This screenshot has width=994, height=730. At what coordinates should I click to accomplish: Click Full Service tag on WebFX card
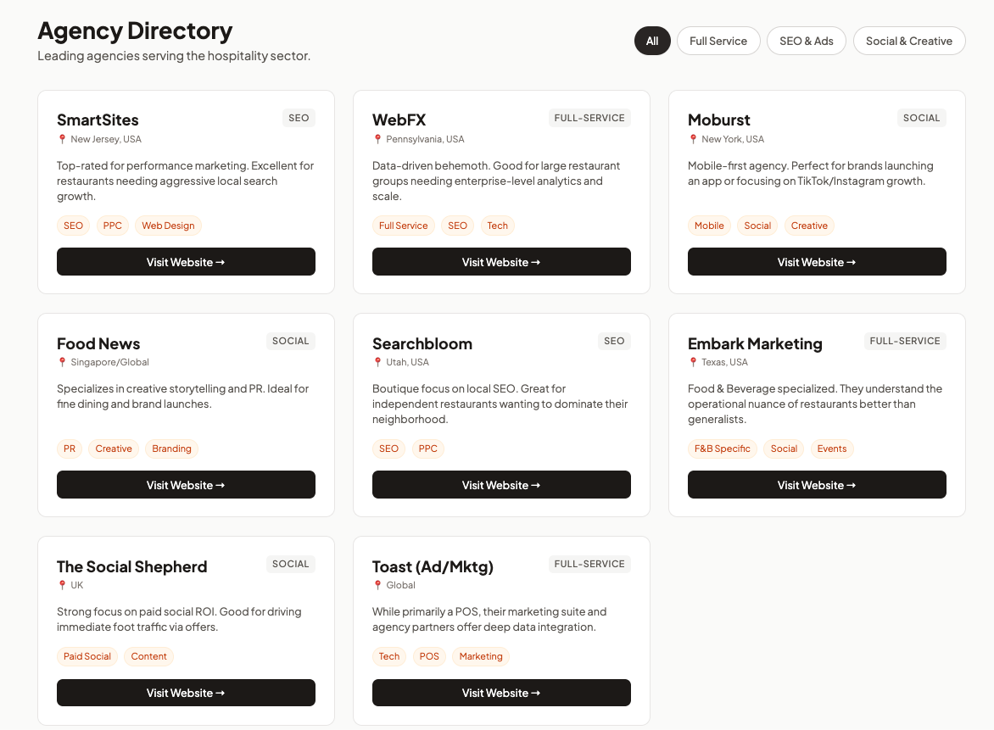[x=403, y=226]
